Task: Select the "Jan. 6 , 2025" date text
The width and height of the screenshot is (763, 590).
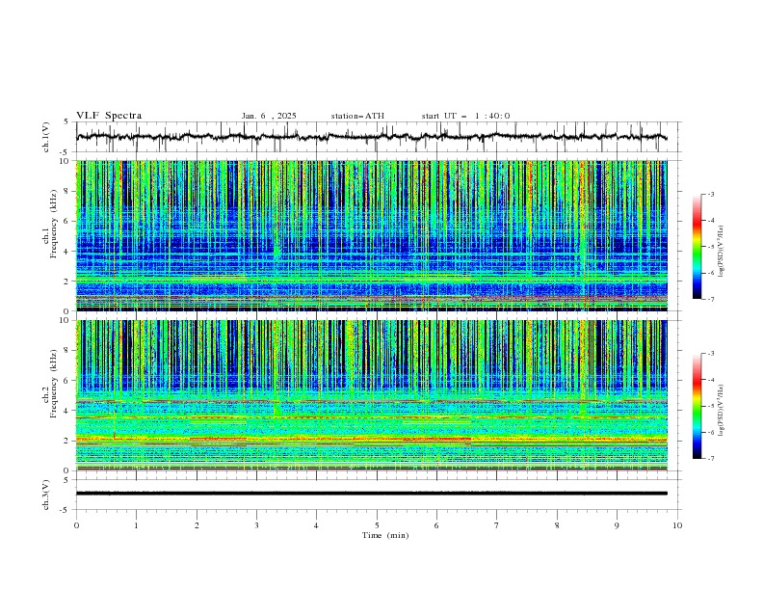Action: coord(269,116)
